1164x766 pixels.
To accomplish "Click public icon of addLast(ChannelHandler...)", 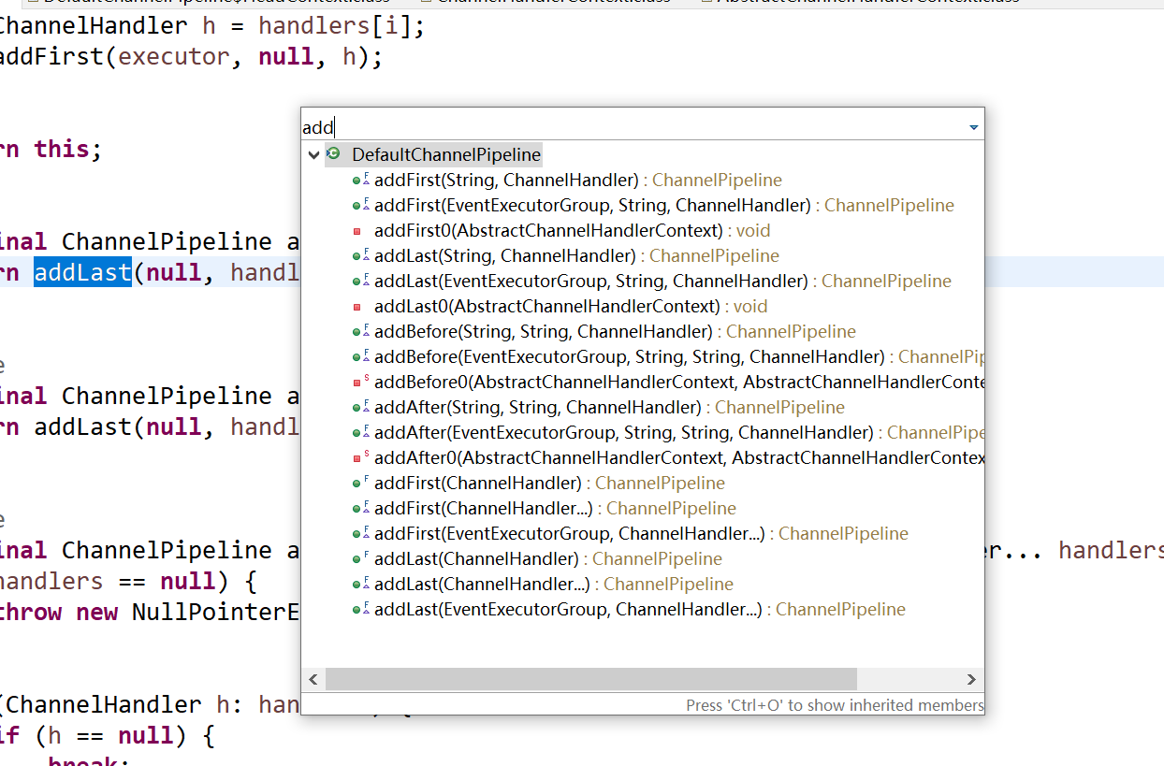I will pos(361,584).
